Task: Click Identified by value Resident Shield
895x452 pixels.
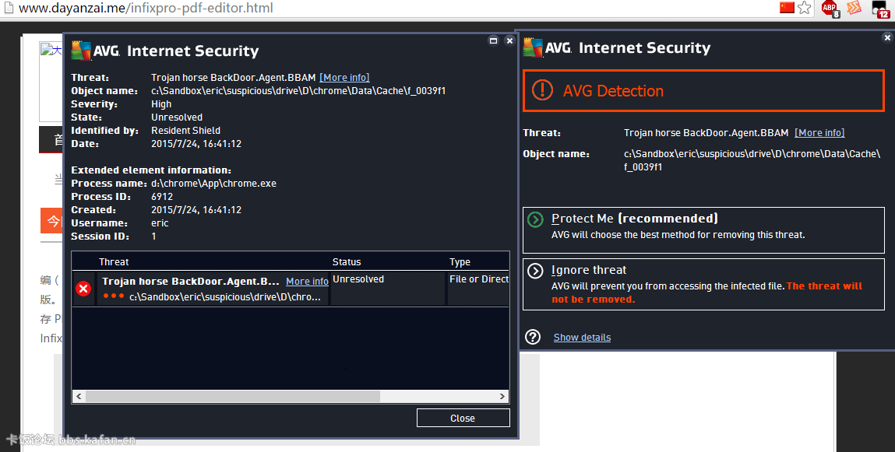Action: [x=185, y=131]
